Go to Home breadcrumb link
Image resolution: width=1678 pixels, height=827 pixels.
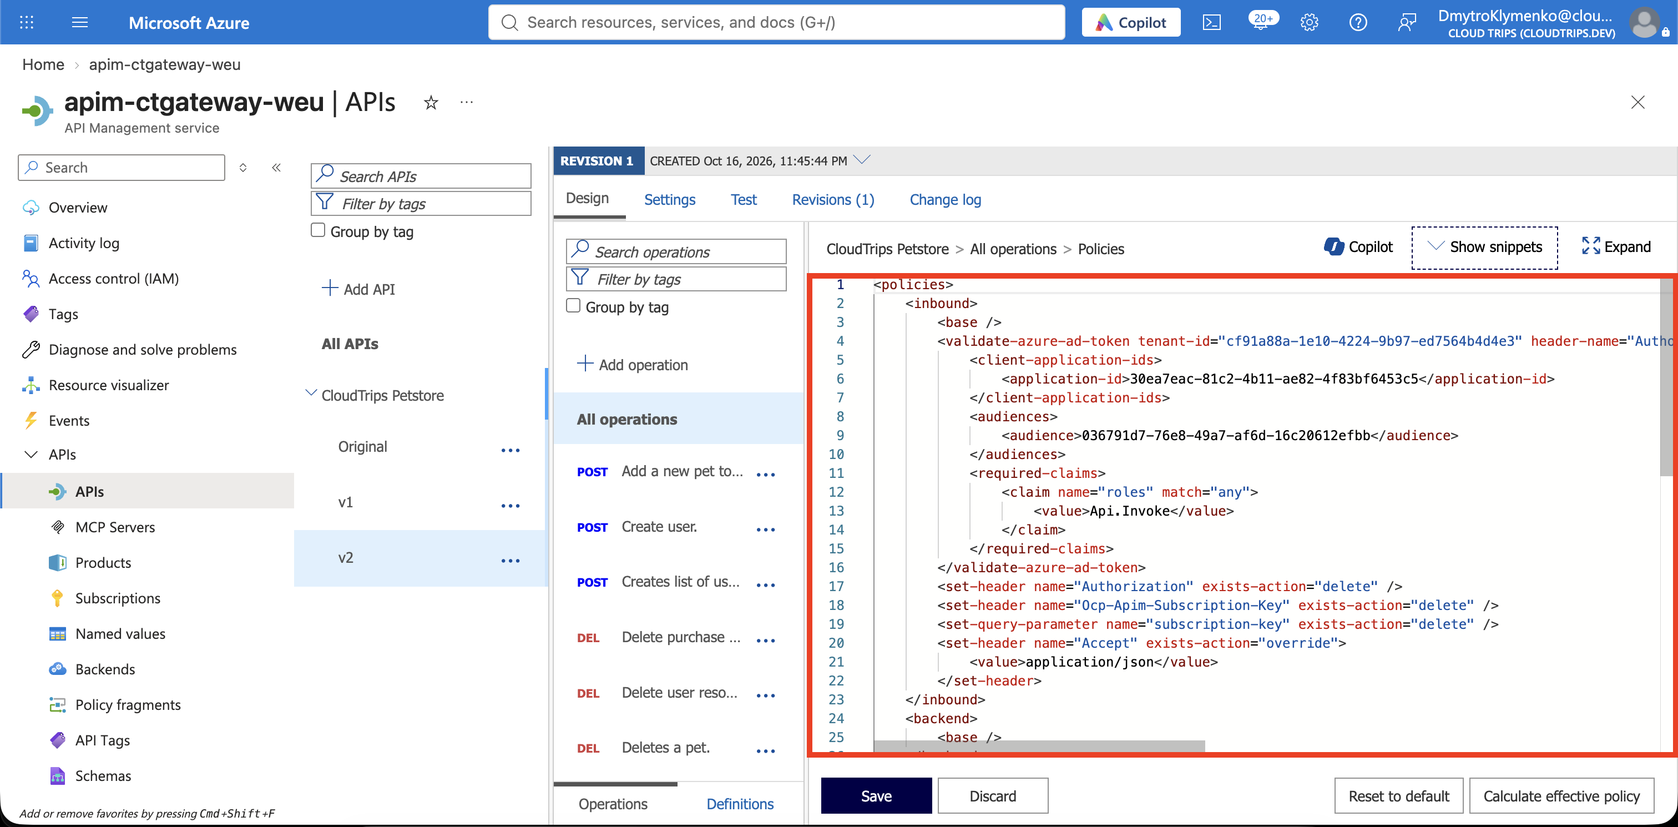[x=43, y=64]
